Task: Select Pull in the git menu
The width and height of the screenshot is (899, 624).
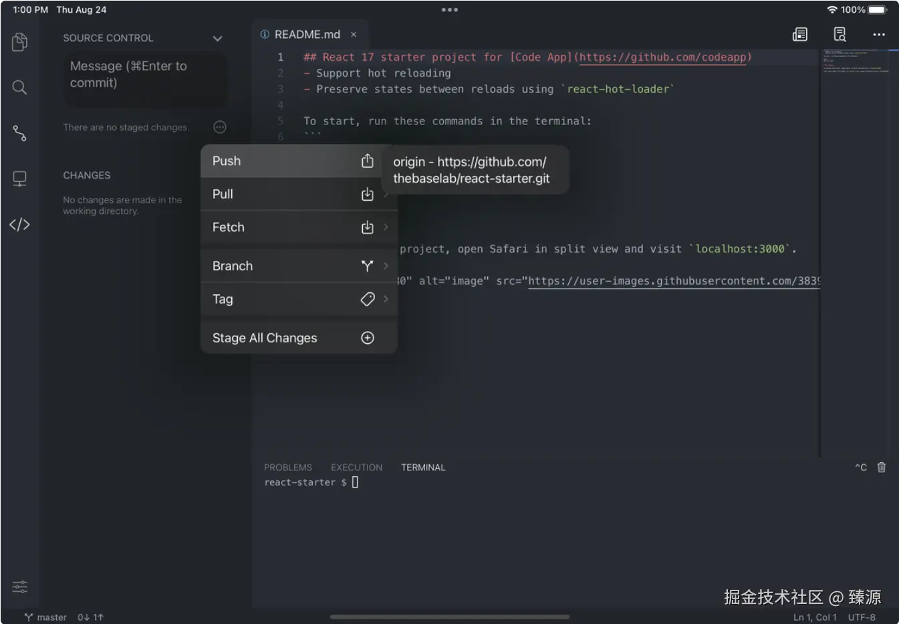Action: (x=299, y=194)
